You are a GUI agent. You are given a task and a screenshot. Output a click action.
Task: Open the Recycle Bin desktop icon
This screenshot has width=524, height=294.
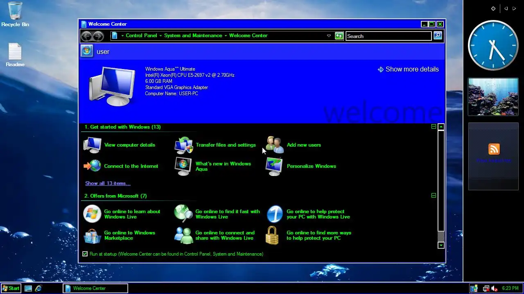point(15,15)
